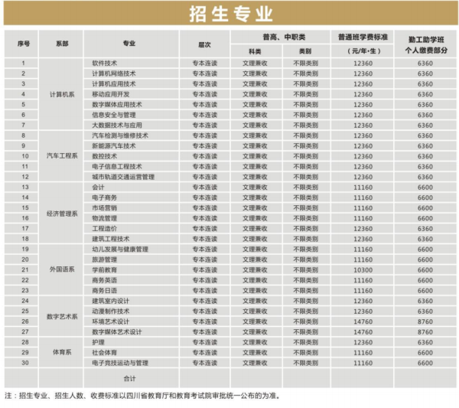Click the 科类 sub-header
The height and width of the screenshot is (408, 459).
tap(256, 51)
